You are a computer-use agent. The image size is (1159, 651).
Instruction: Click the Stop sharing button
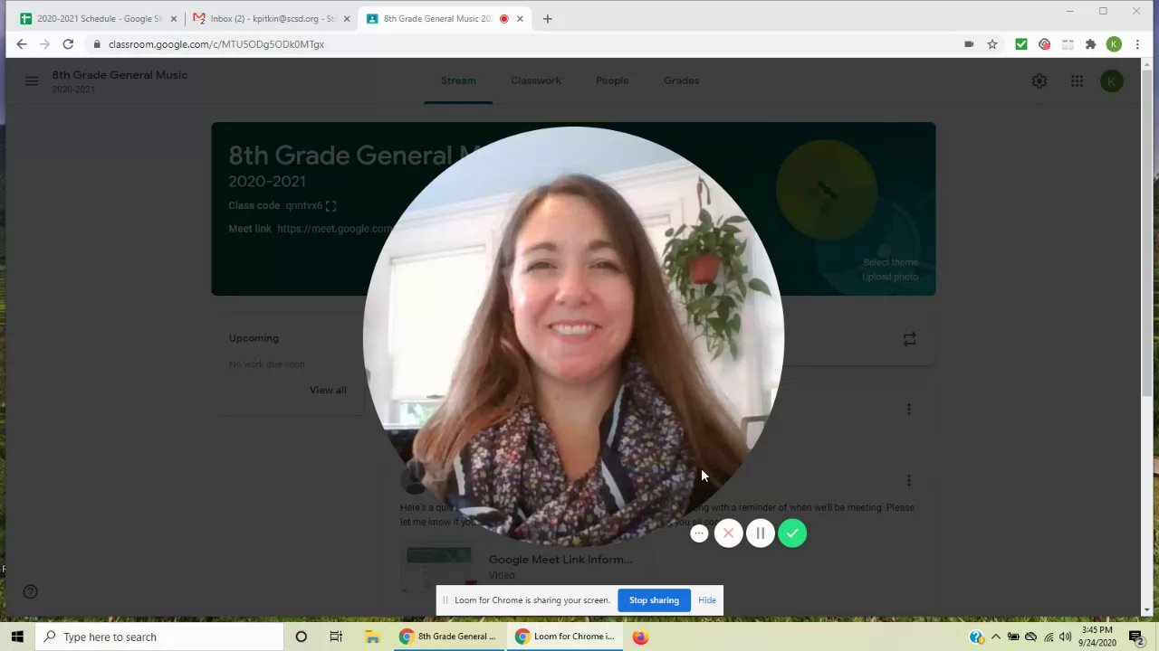point(654,600)
